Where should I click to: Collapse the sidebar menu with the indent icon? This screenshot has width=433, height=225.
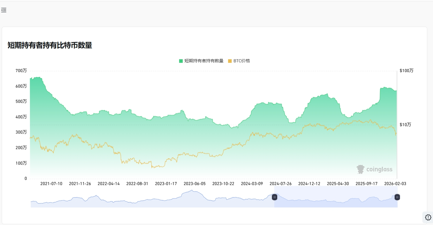[x=4, y=10]
